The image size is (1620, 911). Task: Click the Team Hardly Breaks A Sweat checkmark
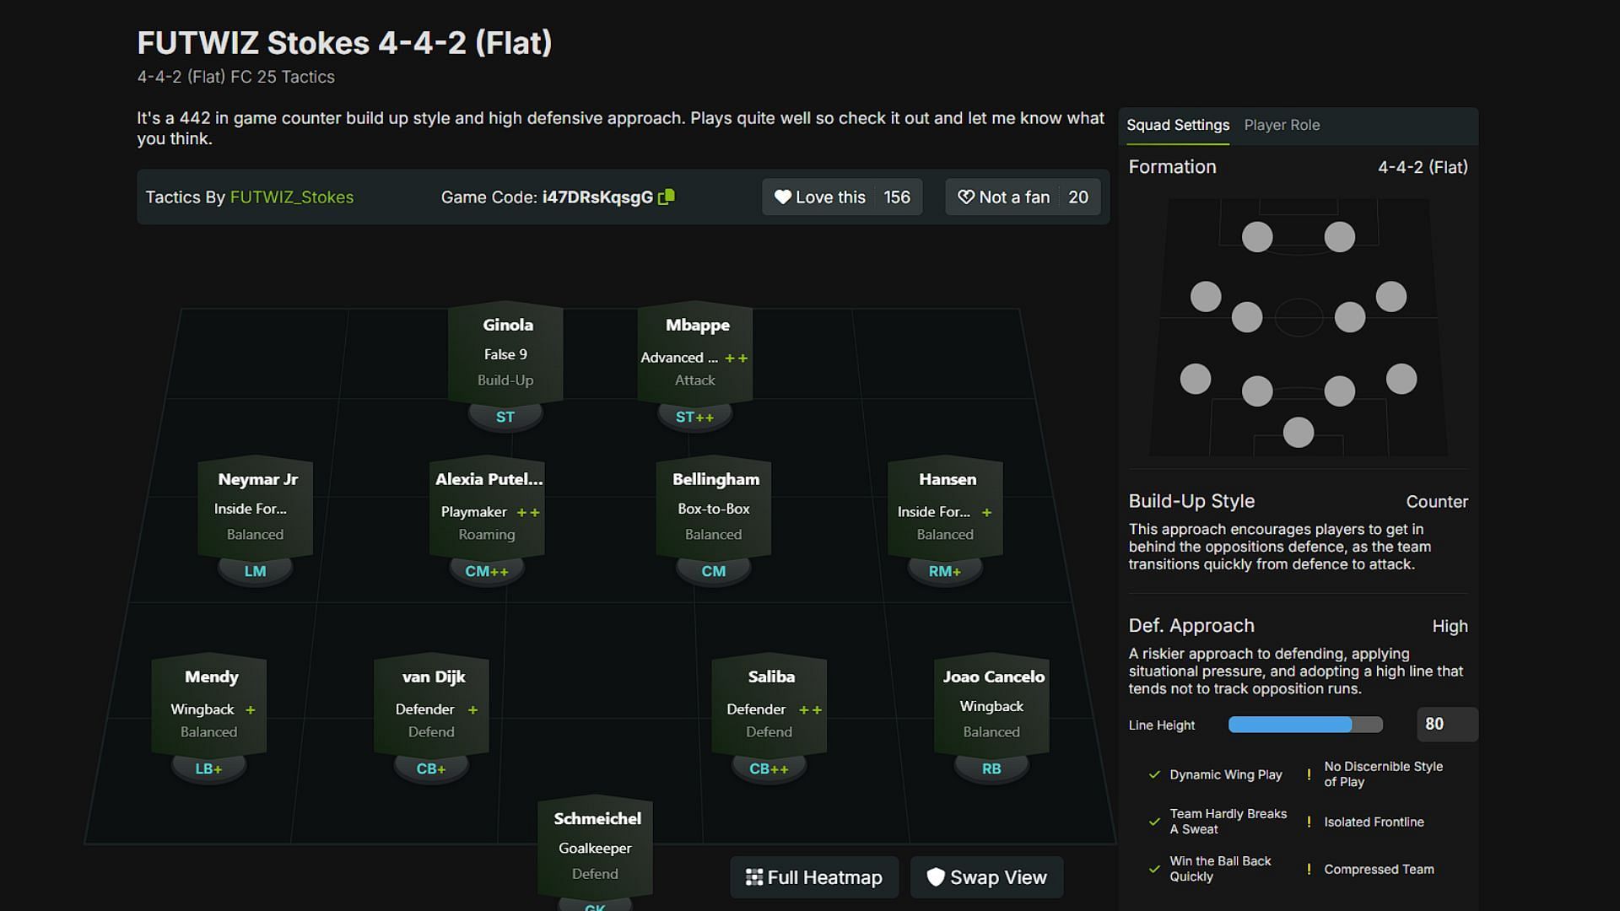click(x=1154, y=822)
